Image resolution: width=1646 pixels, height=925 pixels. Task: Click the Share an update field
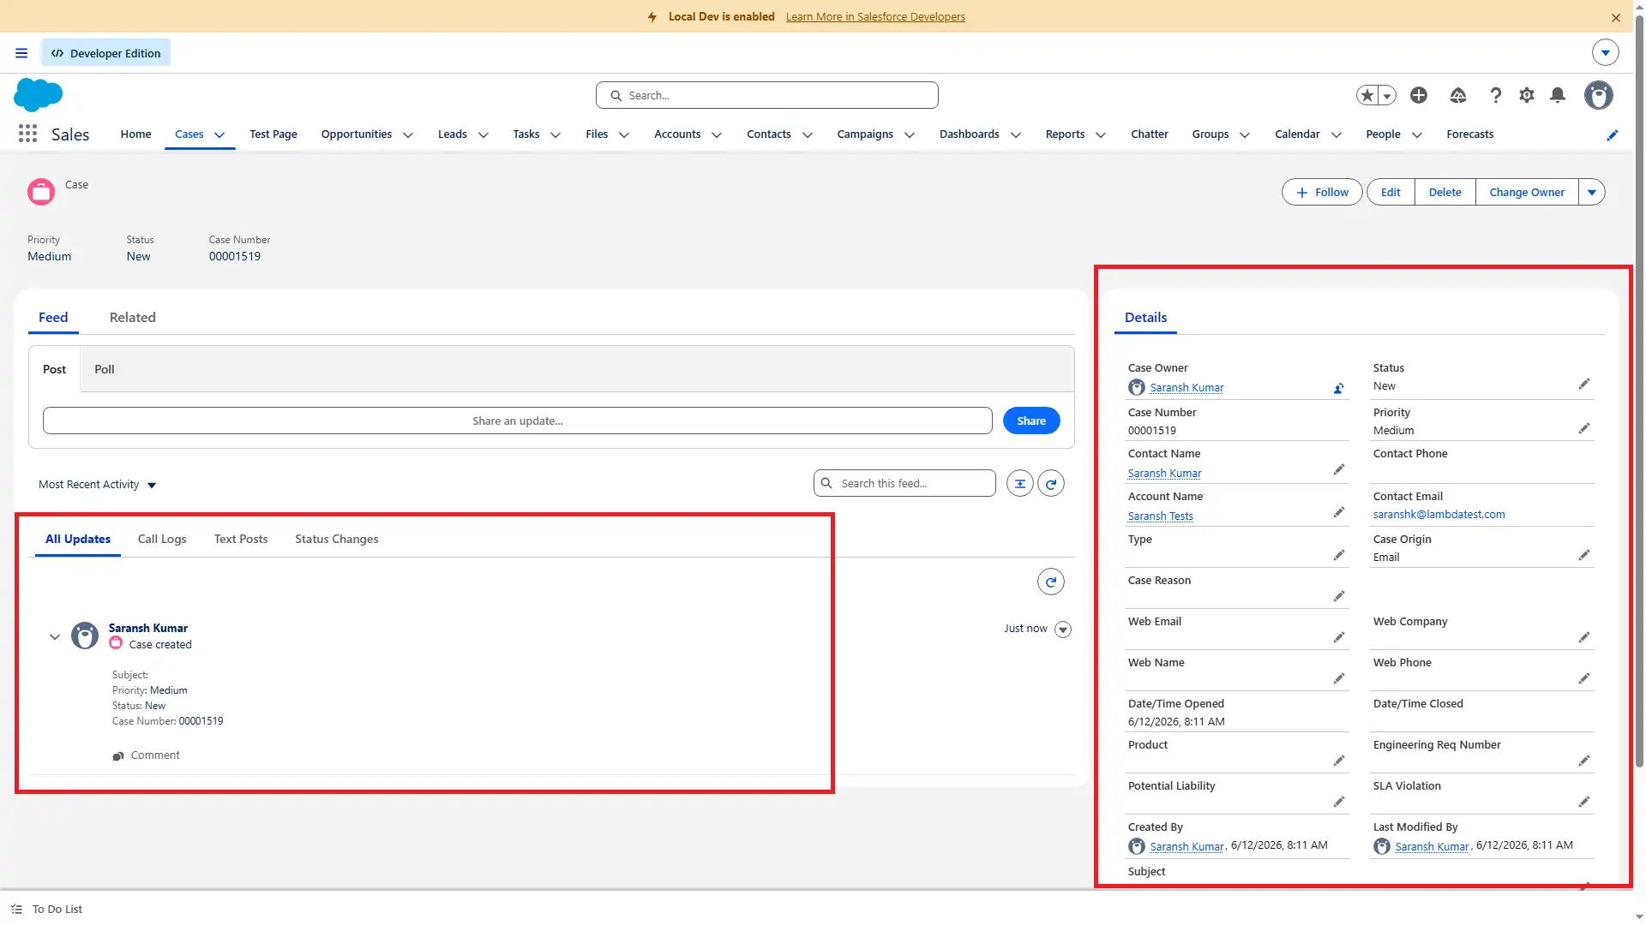tap(518, 421)
